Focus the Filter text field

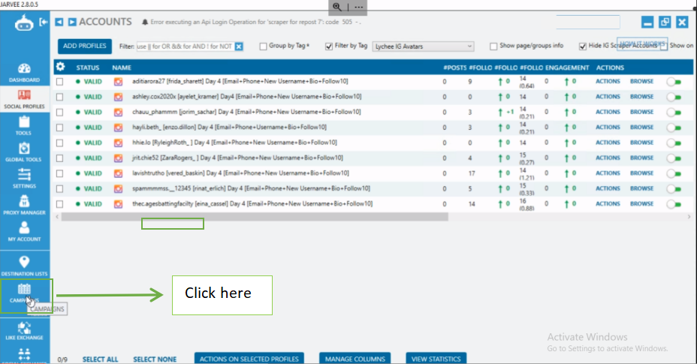(185, 47)
